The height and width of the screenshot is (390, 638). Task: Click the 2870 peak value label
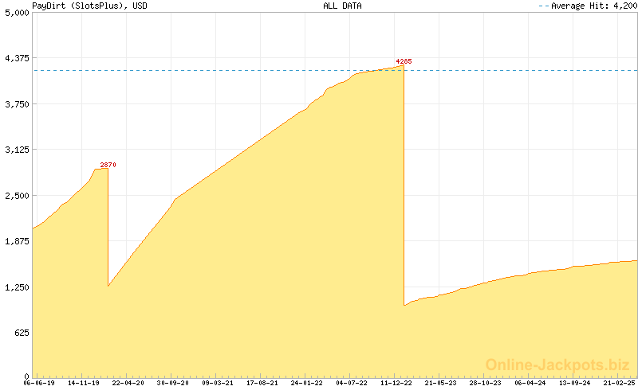click(108, 165)
